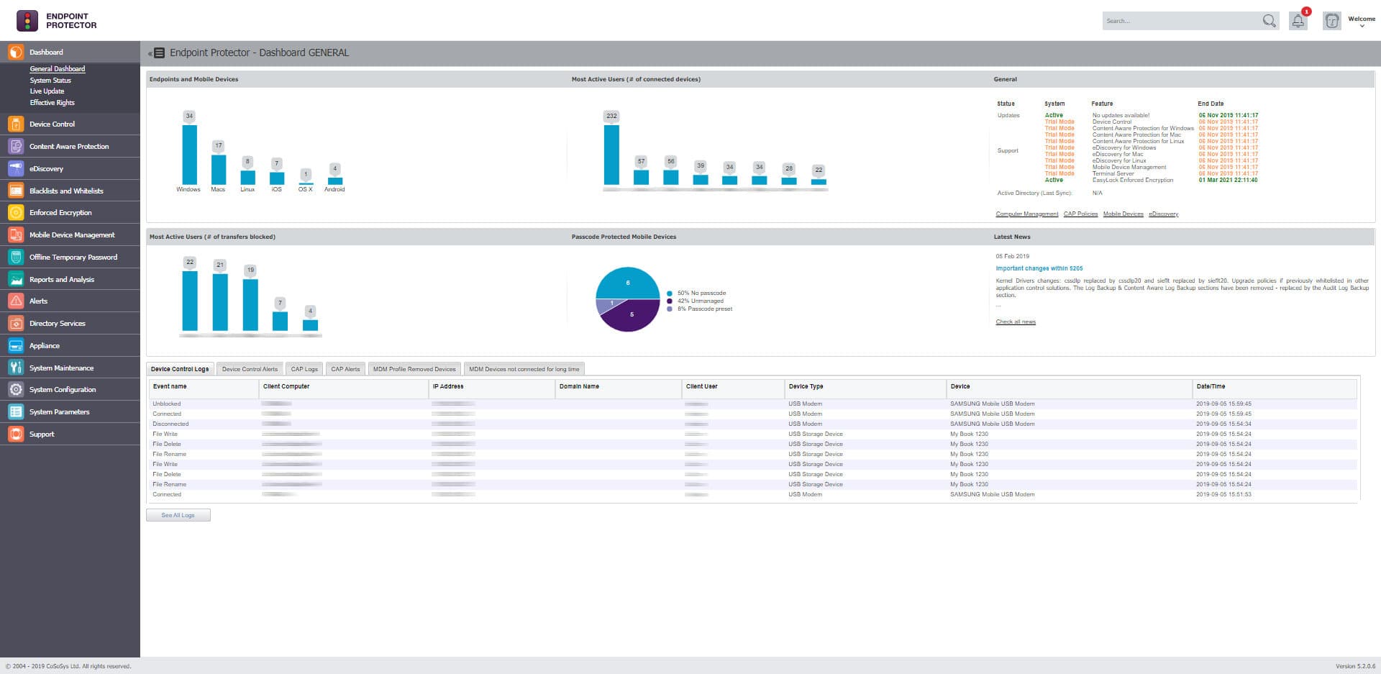Screen dimensions: 1381x674
Task: Collapse sidebar using the menu toggle icon
Action: pyautogui.click(x=157, y=53)
